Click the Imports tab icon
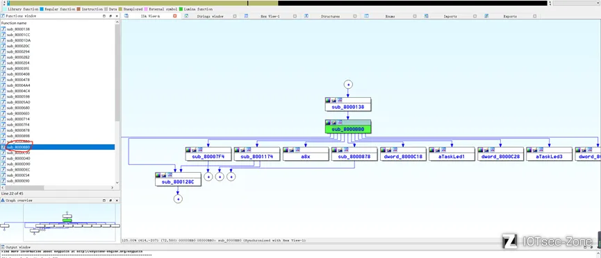The image size is (601, 258). tap(427, 16)
